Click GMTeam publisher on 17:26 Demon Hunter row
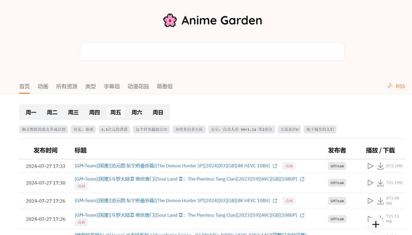This screenshot has height=235, width=412. pyautogui.click(x=337, y=201)
